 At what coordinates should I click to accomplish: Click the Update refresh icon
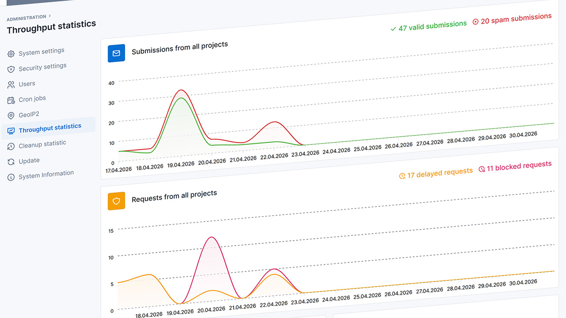(11, 162)
